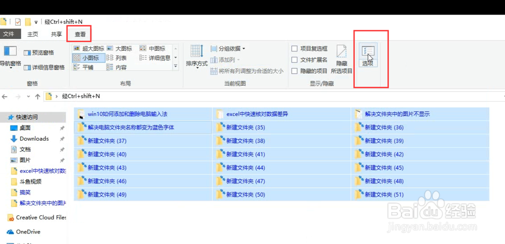Toggle the 详细信息窗格 details pane

click(44, 67)
